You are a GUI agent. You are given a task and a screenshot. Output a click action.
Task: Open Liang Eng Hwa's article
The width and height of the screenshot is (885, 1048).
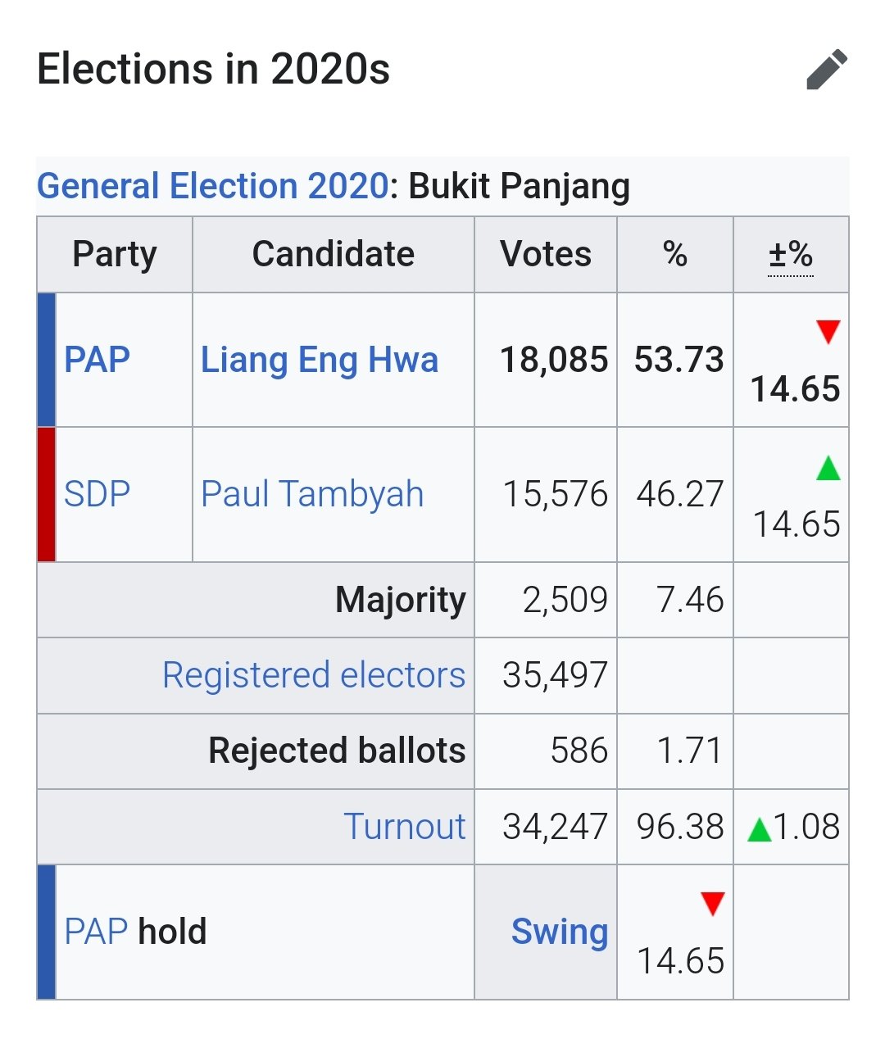pos(320,360)
